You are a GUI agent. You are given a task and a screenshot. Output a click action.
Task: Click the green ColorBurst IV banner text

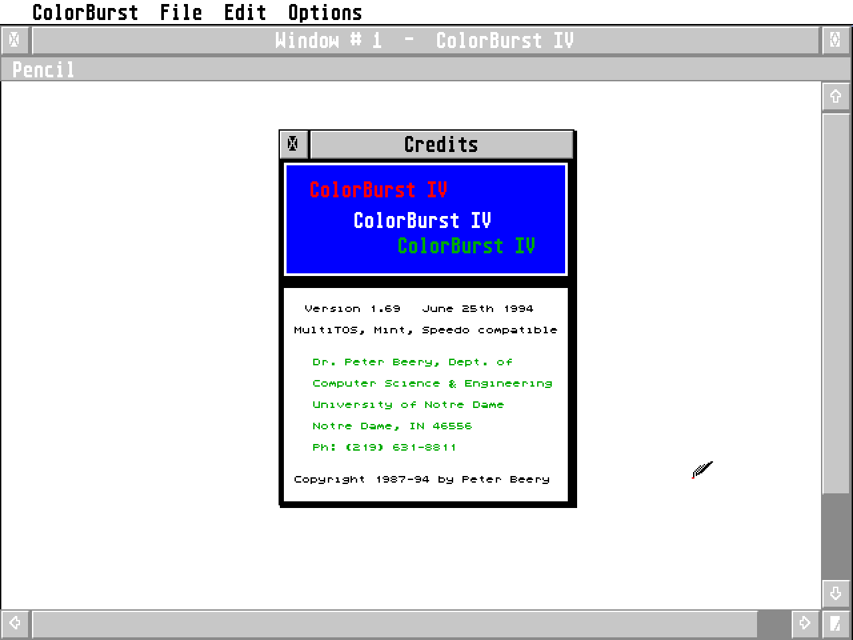coord(466,246)
